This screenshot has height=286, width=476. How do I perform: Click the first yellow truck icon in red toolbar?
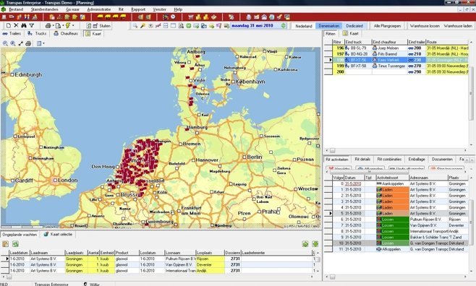click(100, 17)
